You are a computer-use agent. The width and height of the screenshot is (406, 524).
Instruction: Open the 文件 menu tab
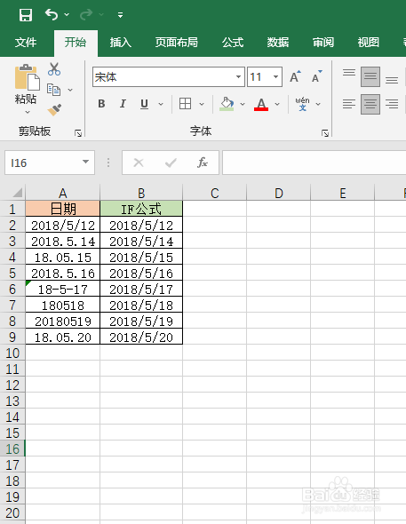pyautogui.click(x=26, y=43)
